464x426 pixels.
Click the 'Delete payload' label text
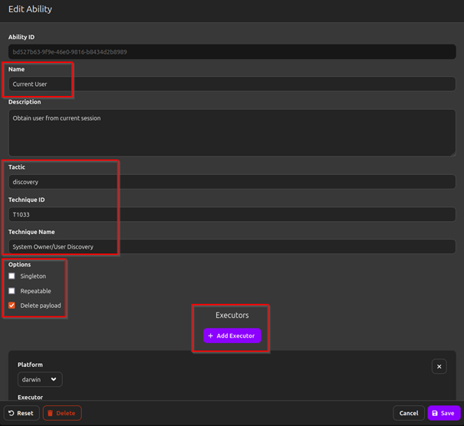[x=41, y=305]
